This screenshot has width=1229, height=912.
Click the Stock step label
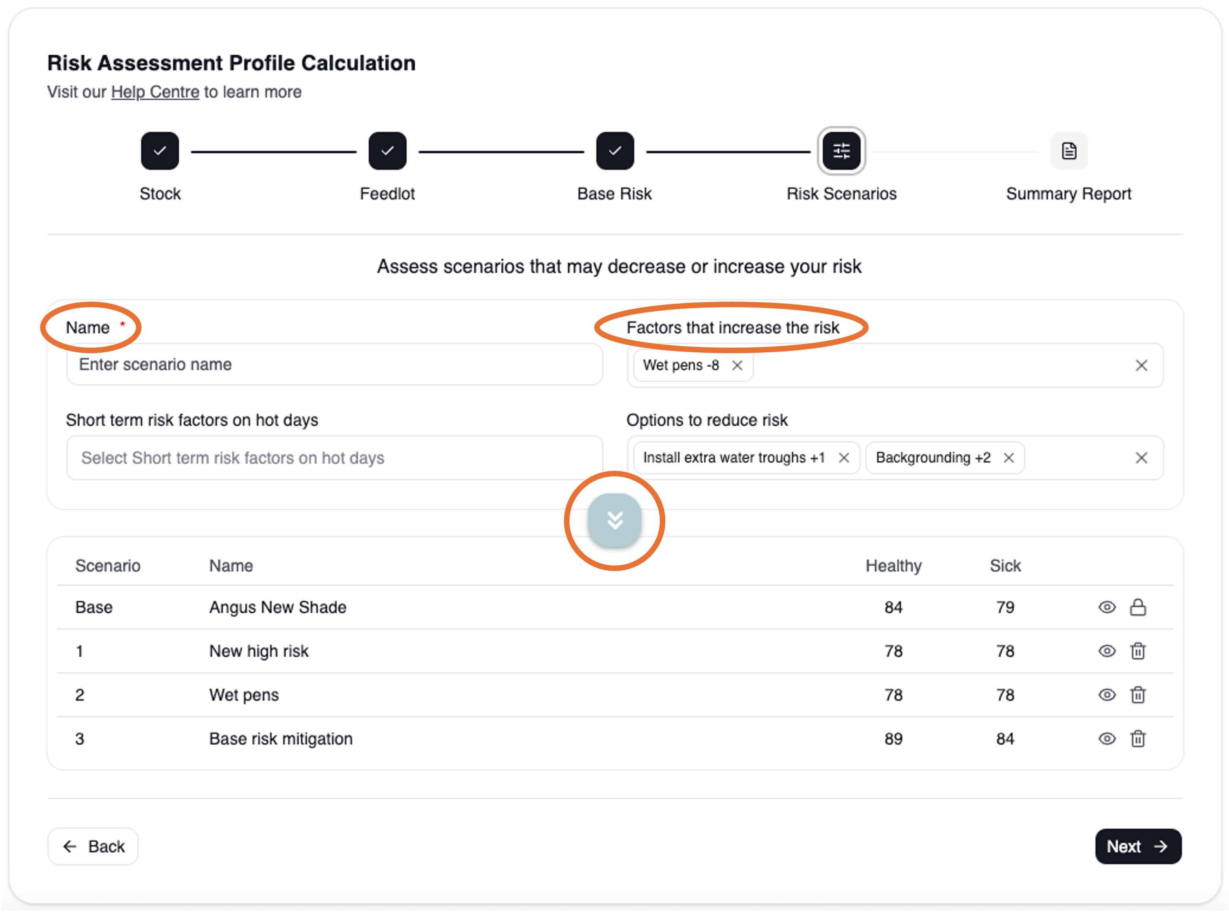tap(160, 194)
